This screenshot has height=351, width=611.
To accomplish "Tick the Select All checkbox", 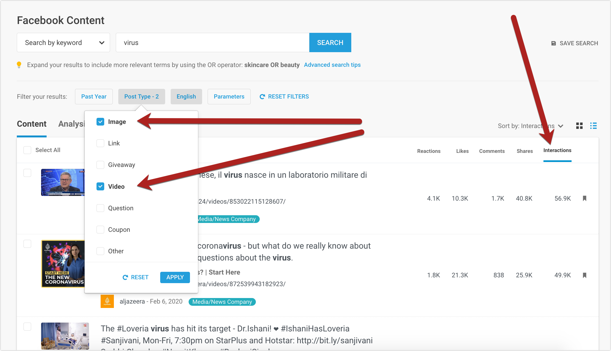I will [27, 150].
